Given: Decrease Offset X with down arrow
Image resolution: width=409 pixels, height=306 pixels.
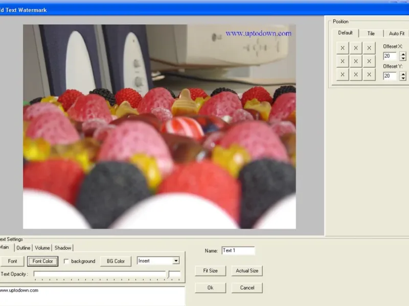Looking at the screenshot, I should coord(403,58).
